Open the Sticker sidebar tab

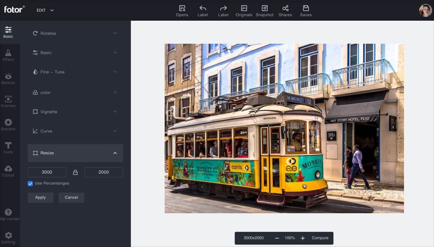click(x=8, y=125)
